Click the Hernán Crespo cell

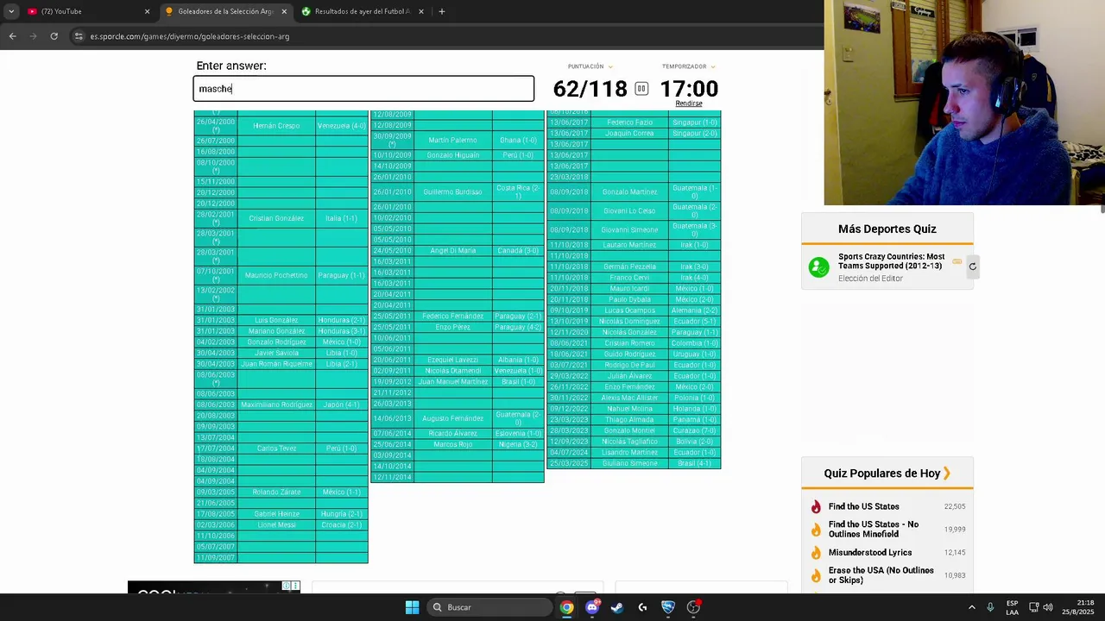tap(276, 126)
